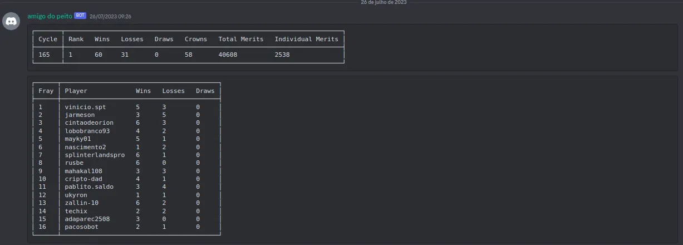Viewport: 683px width, 245px height.
Task: Open the amigo do peito username
Action: tap(50, 16)
